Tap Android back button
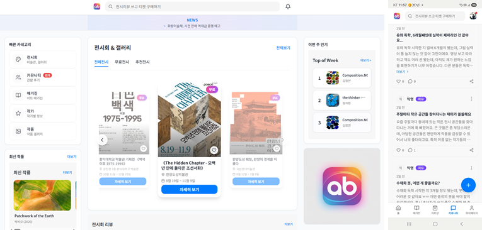 pyautogui.click(x=461, y=224)
